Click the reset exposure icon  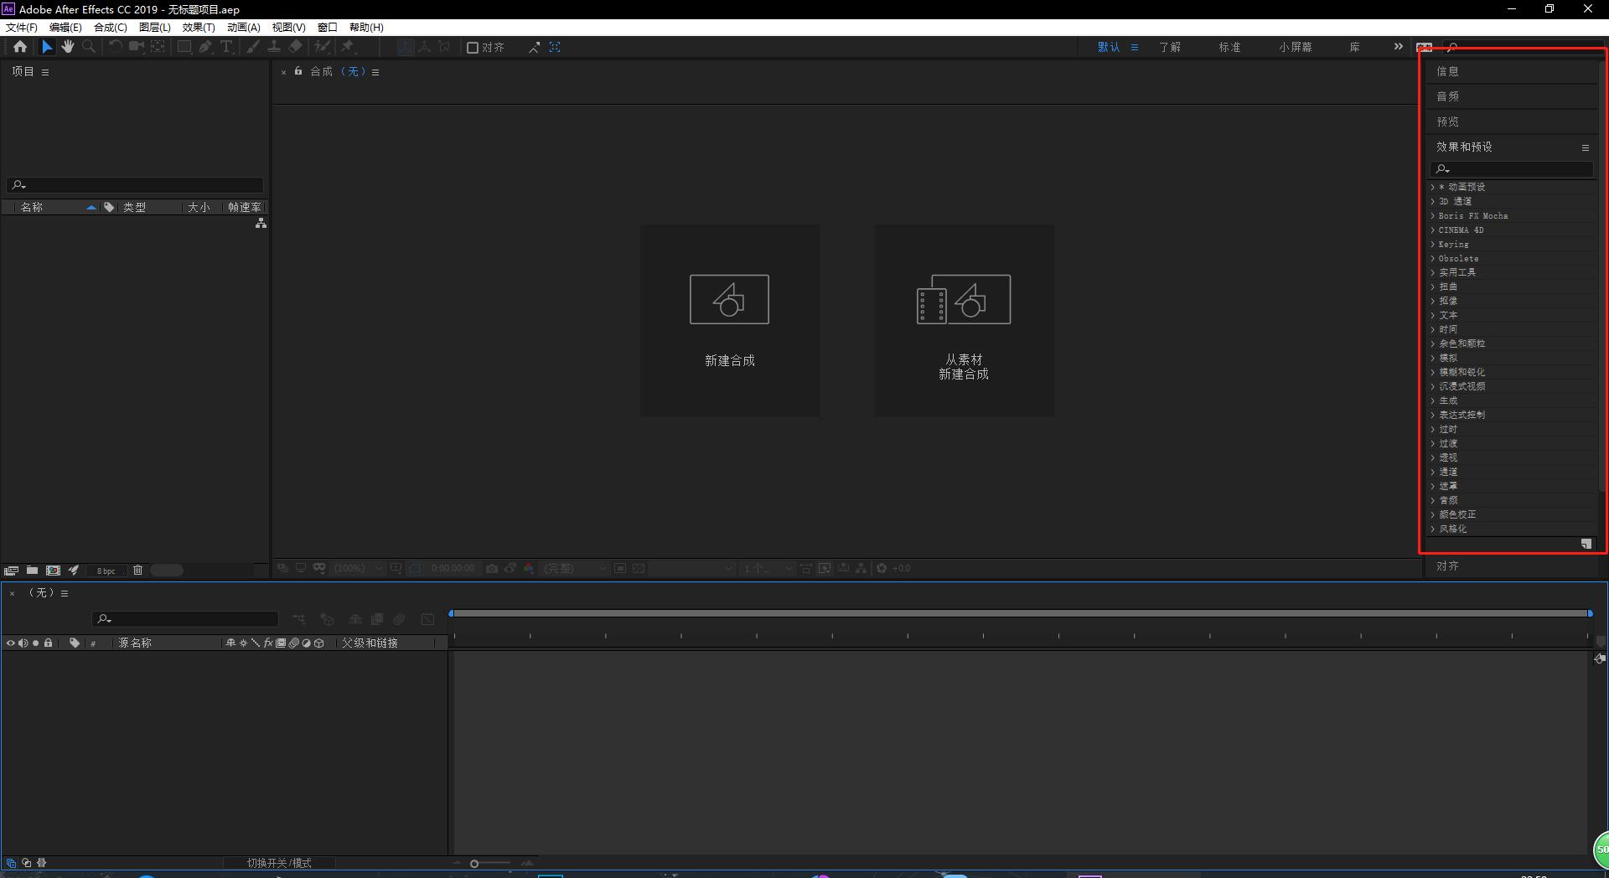tap(881, 568)
